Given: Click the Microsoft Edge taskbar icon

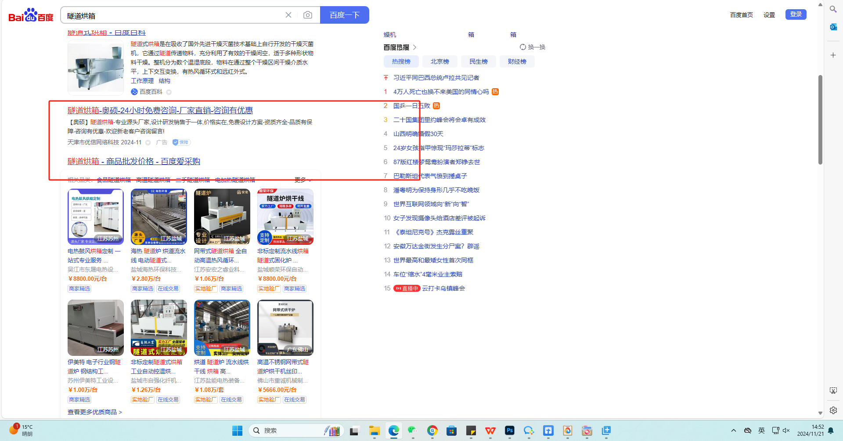Looking at the screenshot, I should pyautogui.click(x=394, y=430).
